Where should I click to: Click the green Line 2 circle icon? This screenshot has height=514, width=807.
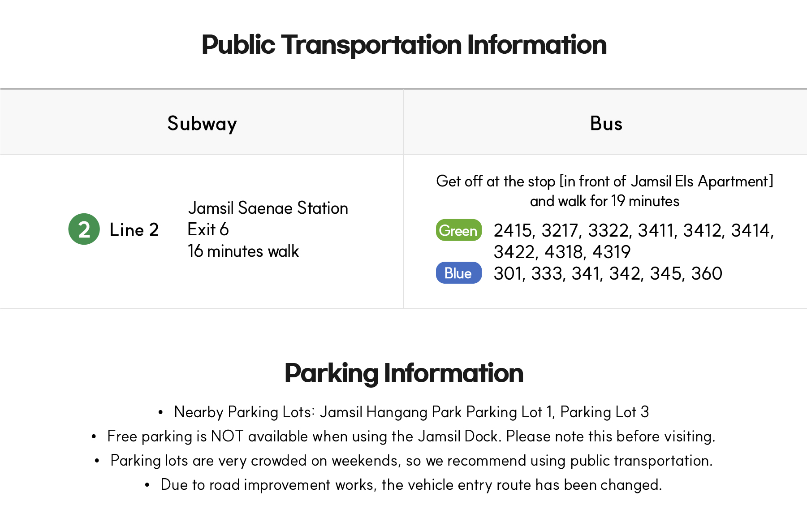point(84,229)
